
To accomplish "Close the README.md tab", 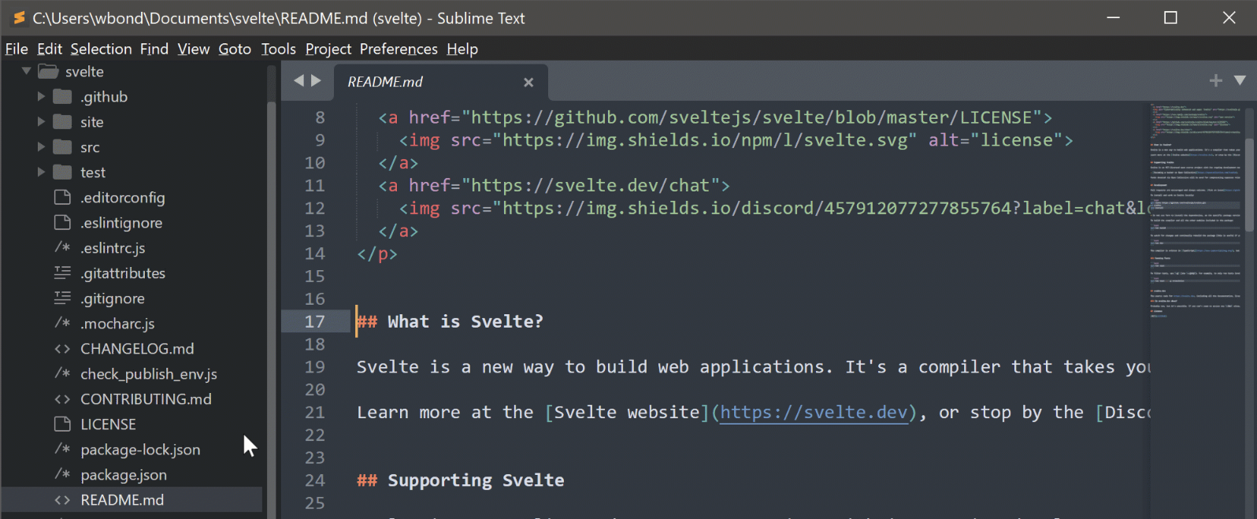I will click(528, 82).
